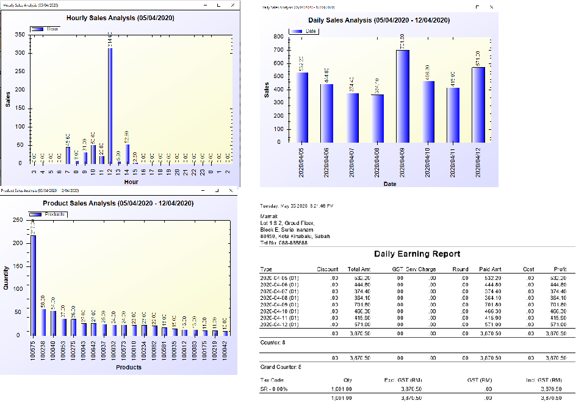
Task: Click the Daily Earning Report heading
Action: pyautogui.click(x=417, y=254)
